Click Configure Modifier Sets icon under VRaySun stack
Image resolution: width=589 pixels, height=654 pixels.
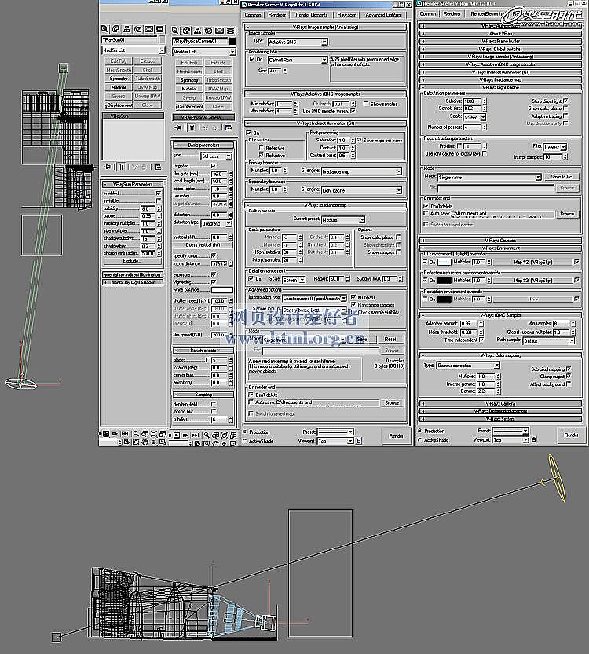[159, 167]
